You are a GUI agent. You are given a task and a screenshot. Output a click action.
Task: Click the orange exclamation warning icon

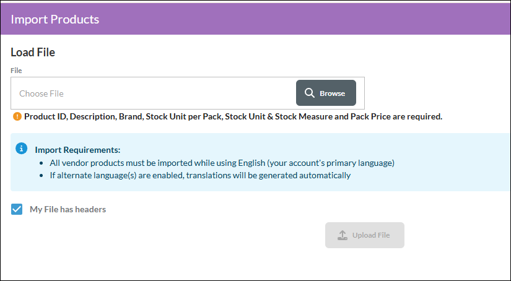click(17, 116)
